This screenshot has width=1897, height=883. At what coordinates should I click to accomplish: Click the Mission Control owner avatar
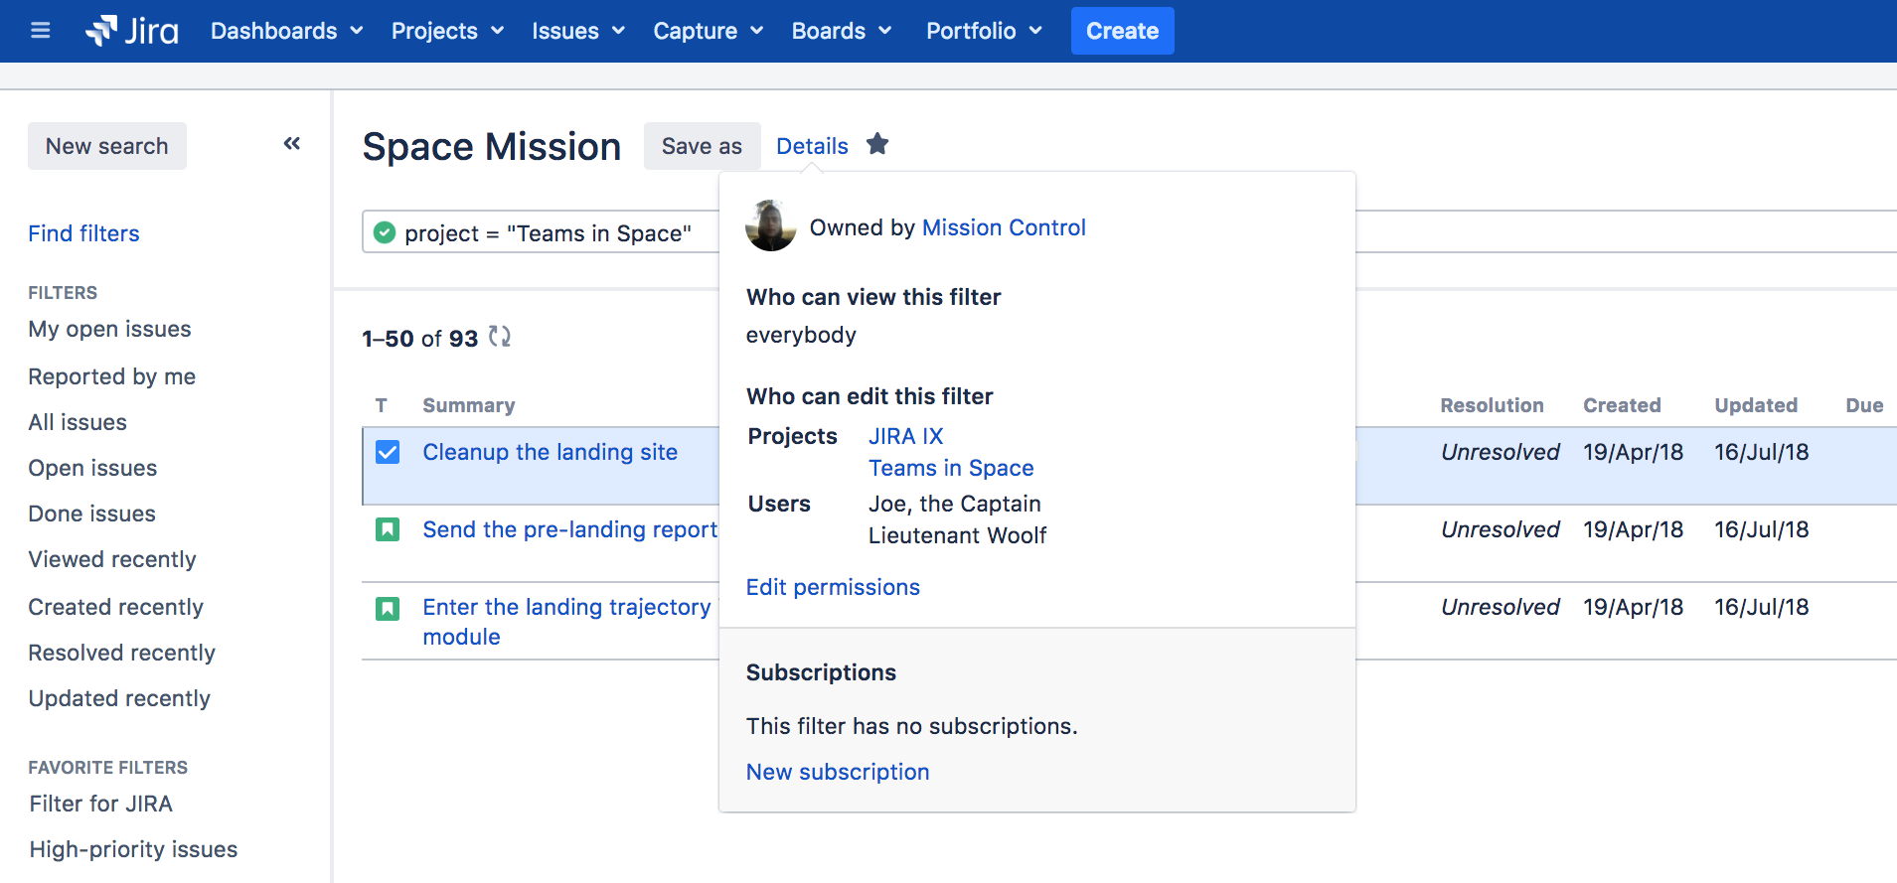point(771,226)
